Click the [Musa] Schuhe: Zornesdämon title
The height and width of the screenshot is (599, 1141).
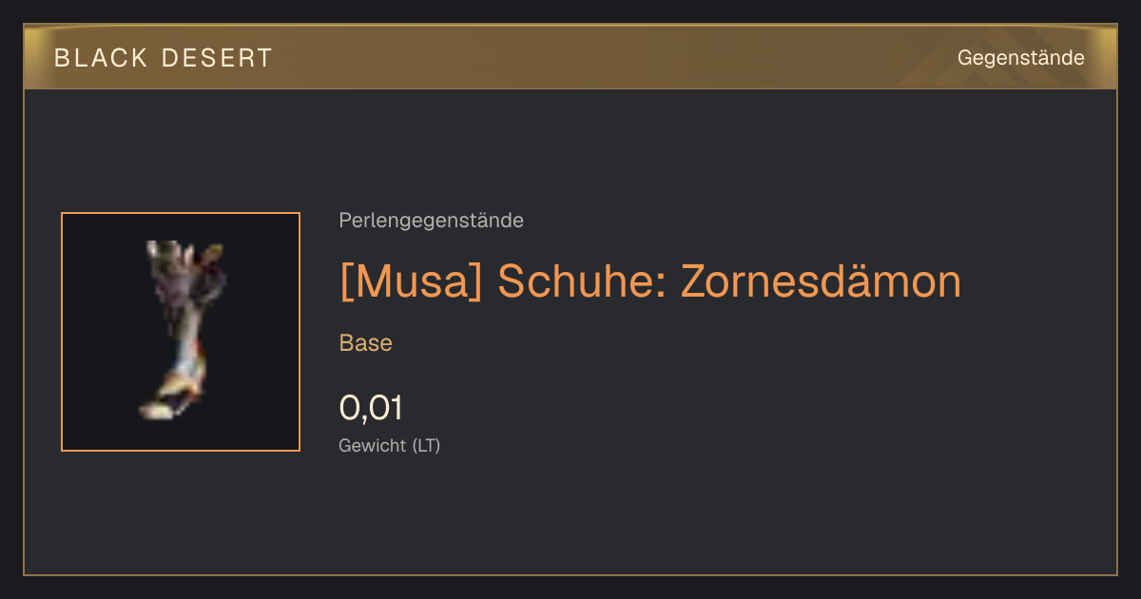coord(650,281)
